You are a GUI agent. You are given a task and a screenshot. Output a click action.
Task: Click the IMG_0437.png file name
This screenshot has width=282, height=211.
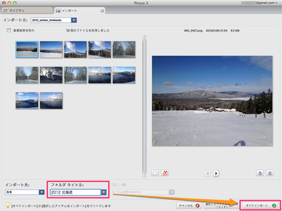tap(193, 30)
